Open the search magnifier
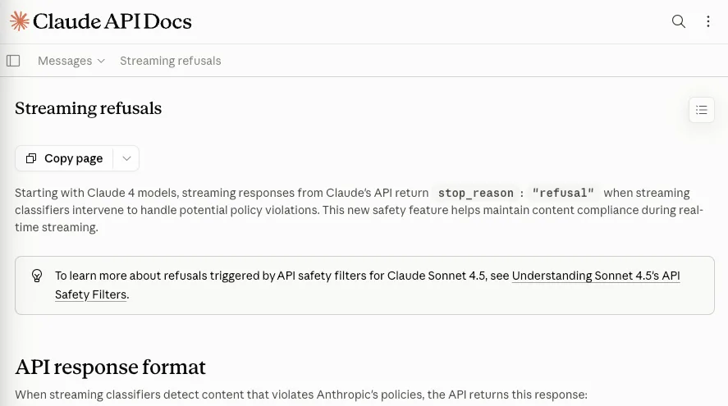 click(x=678, y=21)
